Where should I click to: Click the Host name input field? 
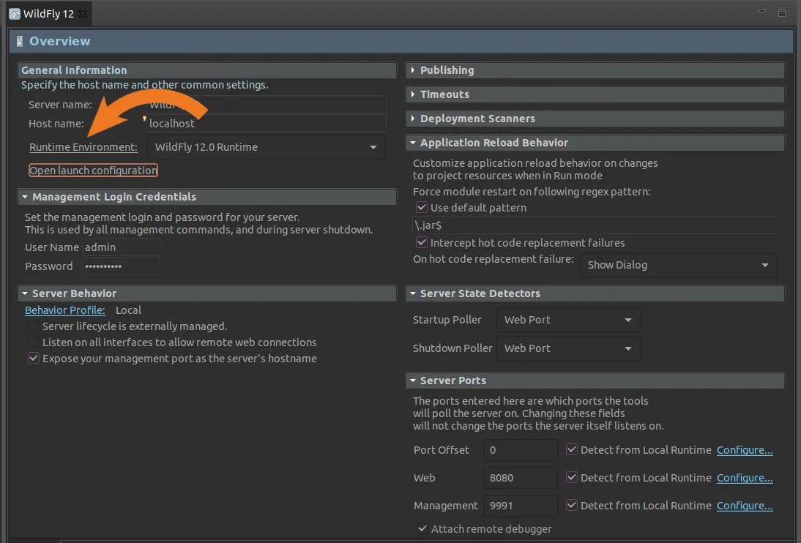(266, 124)
